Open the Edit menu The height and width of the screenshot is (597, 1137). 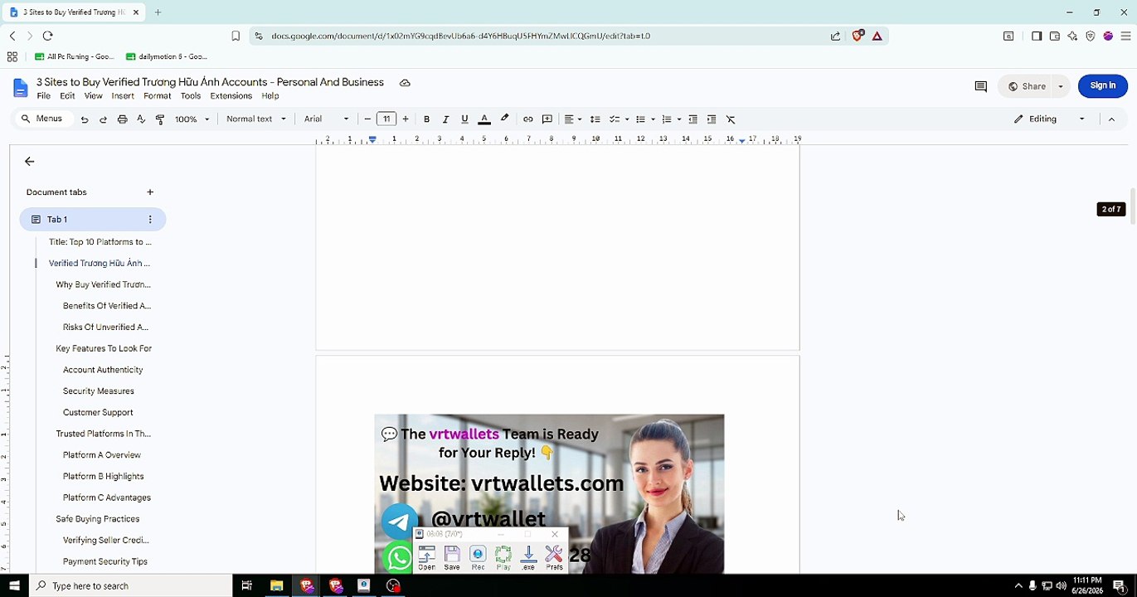pos(67,96)
